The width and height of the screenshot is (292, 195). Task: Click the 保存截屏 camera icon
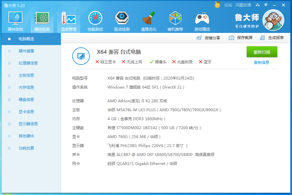click(x=231, y=38)
